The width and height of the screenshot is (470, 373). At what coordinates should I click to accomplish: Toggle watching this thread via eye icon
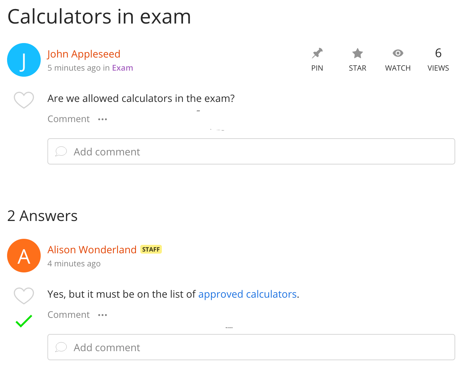398,54
